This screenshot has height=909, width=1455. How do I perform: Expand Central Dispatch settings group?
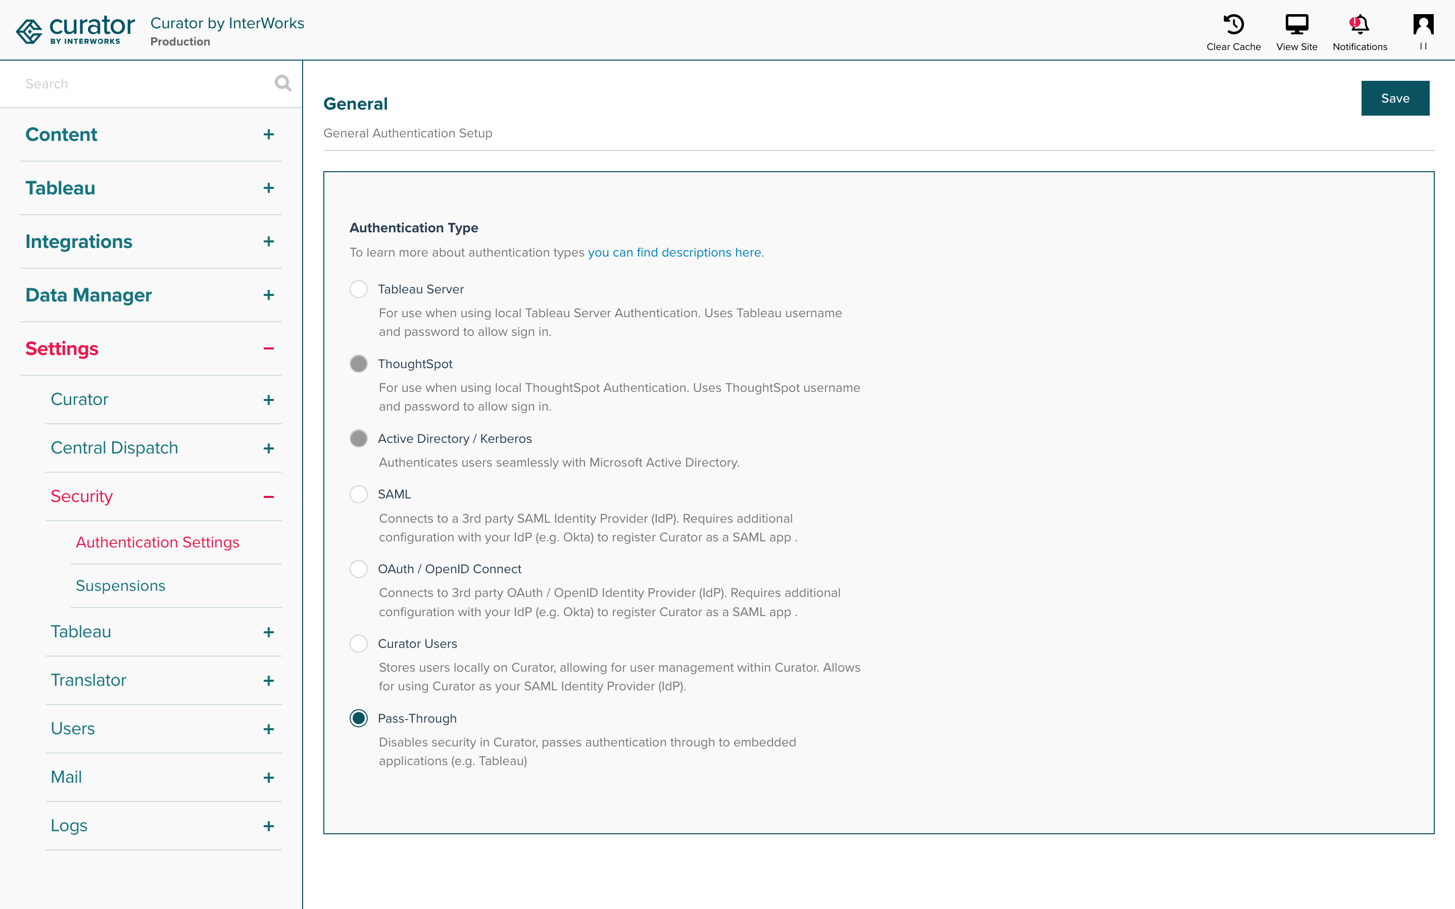[268, 448]
